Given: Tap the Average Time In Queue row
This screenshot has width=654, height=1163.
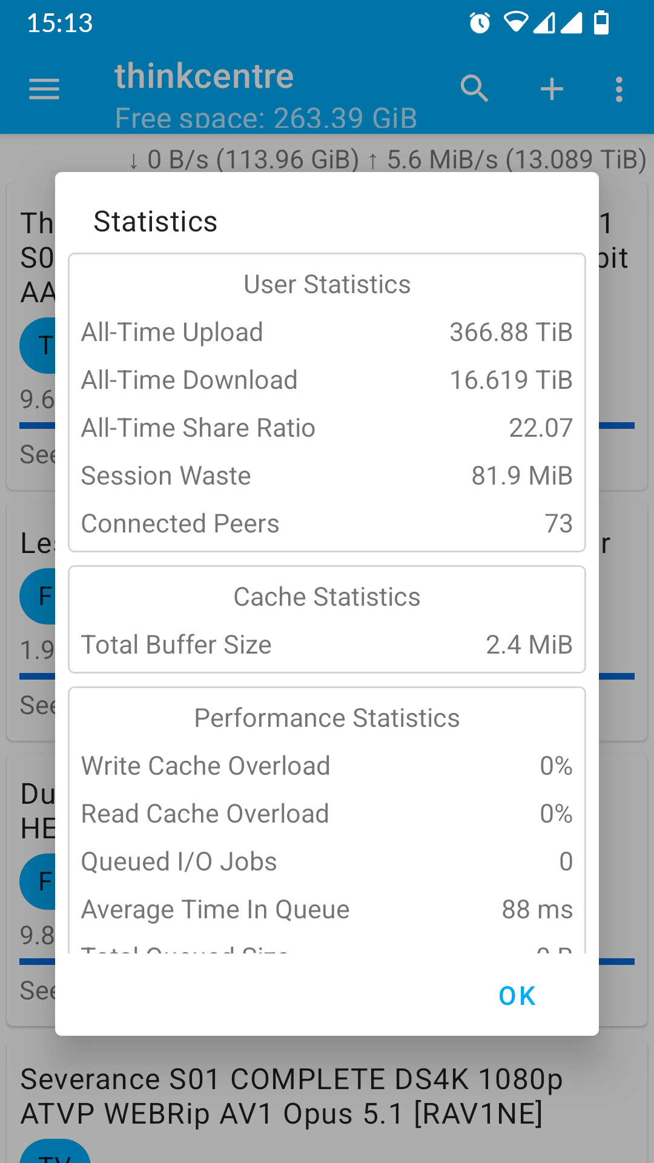Looking at the screenshot, I should tap(327, 910).
